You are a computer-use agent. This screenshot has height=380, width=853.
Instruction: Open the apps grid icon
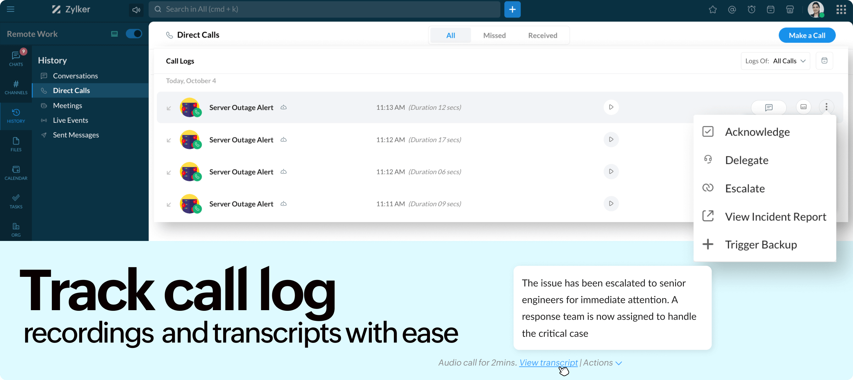coord(841,10)
